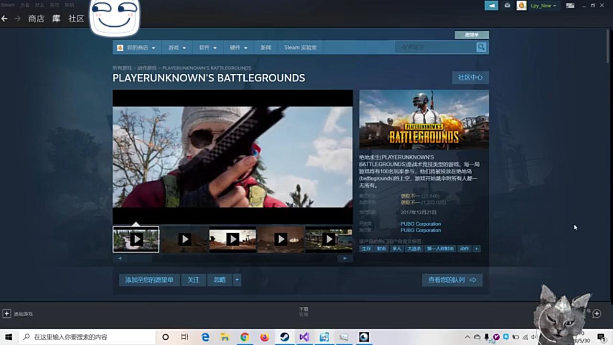613x345 pixels.
Task: Select the 射击 tag
Action: click(381, 249)
